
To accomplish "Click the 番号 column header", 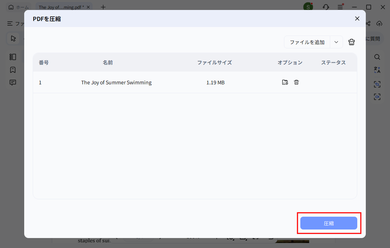I will 44,63.
